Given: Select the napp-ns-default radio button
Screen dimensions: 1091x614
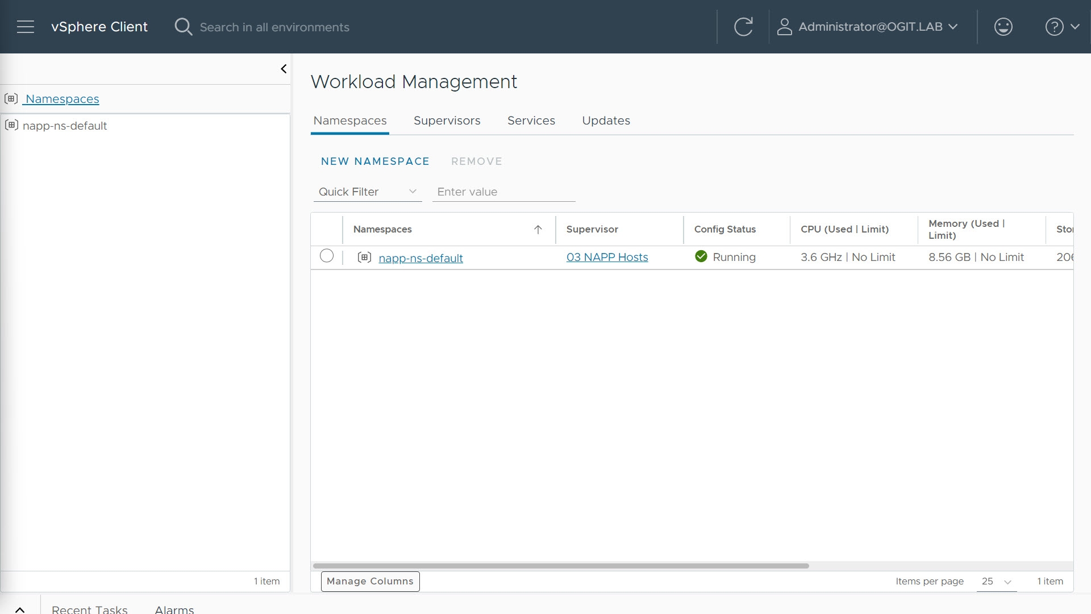Looking at the screenshot, I should tap(327, 256).
